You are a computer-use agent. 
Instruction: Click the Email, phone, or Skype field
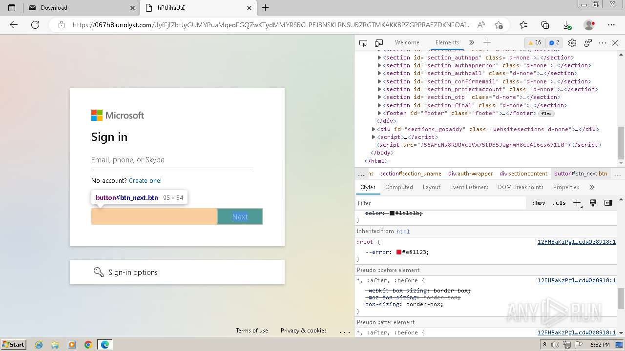(x=172, y=160)
